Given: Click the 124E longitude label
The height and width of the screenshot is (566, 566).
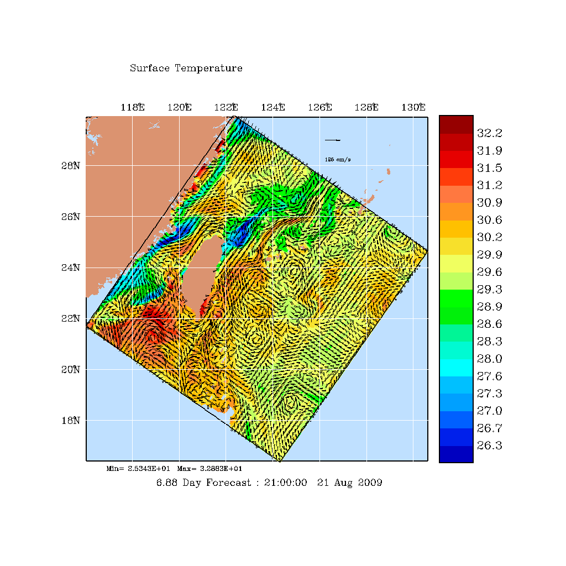Looking at the screenshot, I should click(x=273, y=108).
